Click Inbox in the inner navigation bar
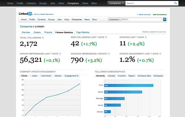 (67, 20)
